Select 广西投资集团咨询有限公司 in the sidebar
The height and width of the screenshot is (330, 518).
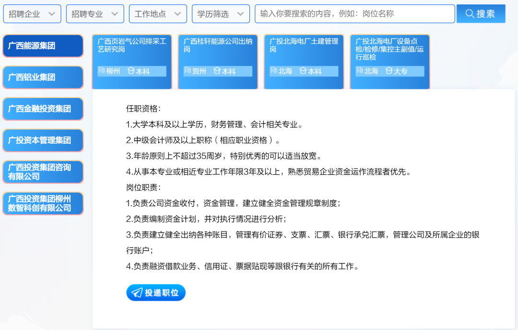[43, 172]
